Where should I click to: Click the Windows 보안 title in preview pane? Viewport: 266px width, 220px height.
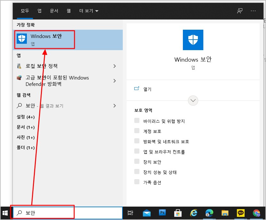(x=193, y=59)
